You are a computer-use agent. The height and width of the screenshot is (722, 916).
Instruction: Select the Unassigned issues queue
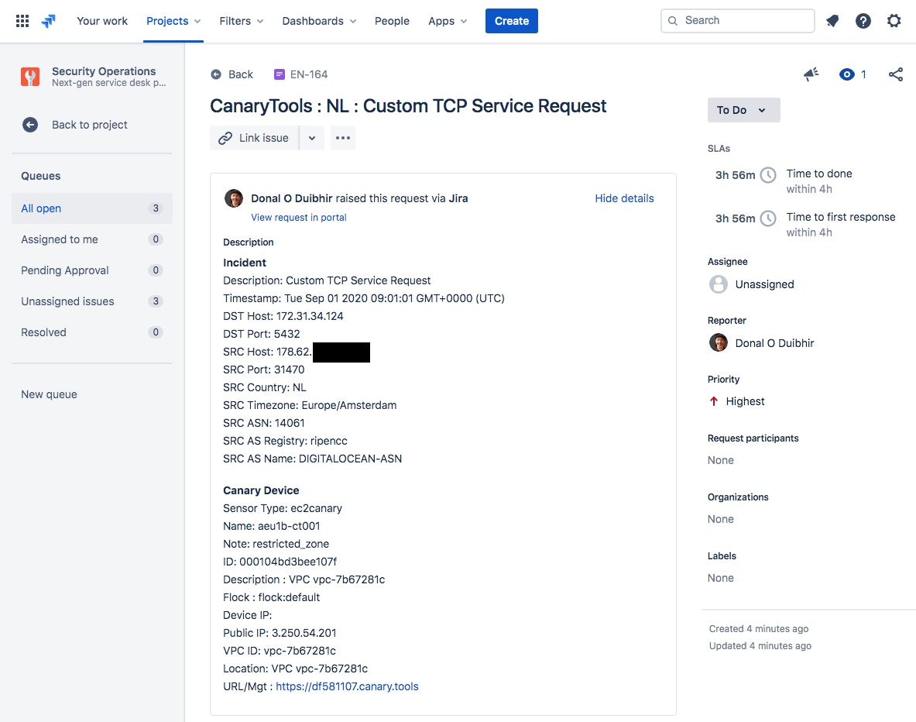[91, 301]
